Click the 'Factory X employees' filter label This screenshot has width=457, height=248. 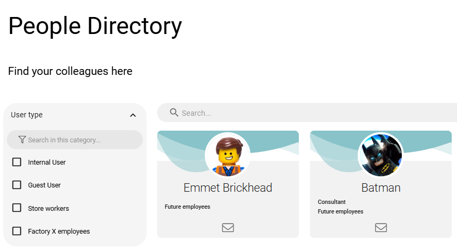tap(59, 232)
